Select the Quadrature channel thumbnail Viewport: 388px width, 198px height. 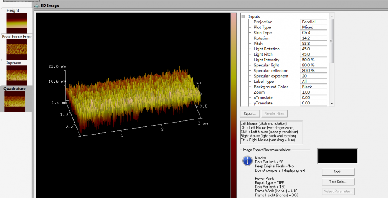[x=17, y=100]
